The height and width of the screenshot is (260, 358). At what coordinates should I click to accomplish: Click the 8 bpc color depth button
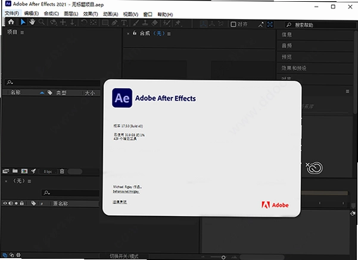pyautogui.click(x=48, y=171)
